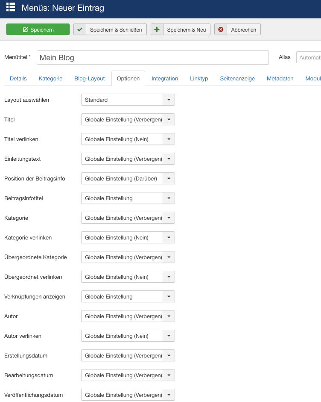Switch to the Details tab

18,79
